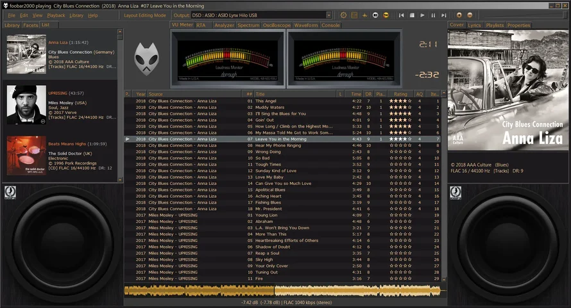
Task: Click the round minus icon in toolbar
Action: click(x=470, y=15)
